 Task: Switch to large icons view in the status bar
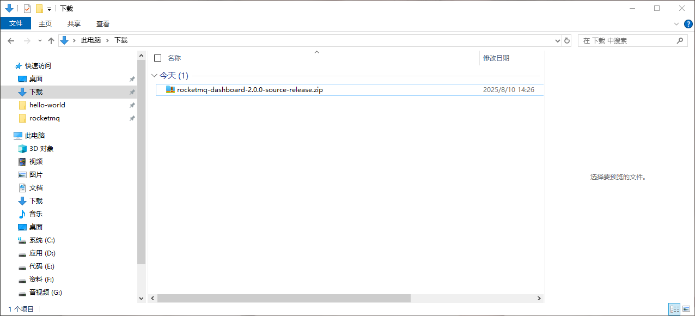point(686,309)
